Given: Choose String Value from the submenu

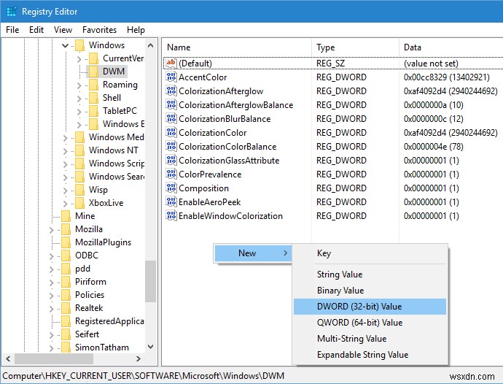Looking at the screenshot, I should pyautogui.click(x=370, y=274).
